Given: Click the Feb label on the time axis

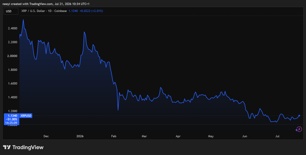Looking at the screenshot, I should click(x=114, y=136).
